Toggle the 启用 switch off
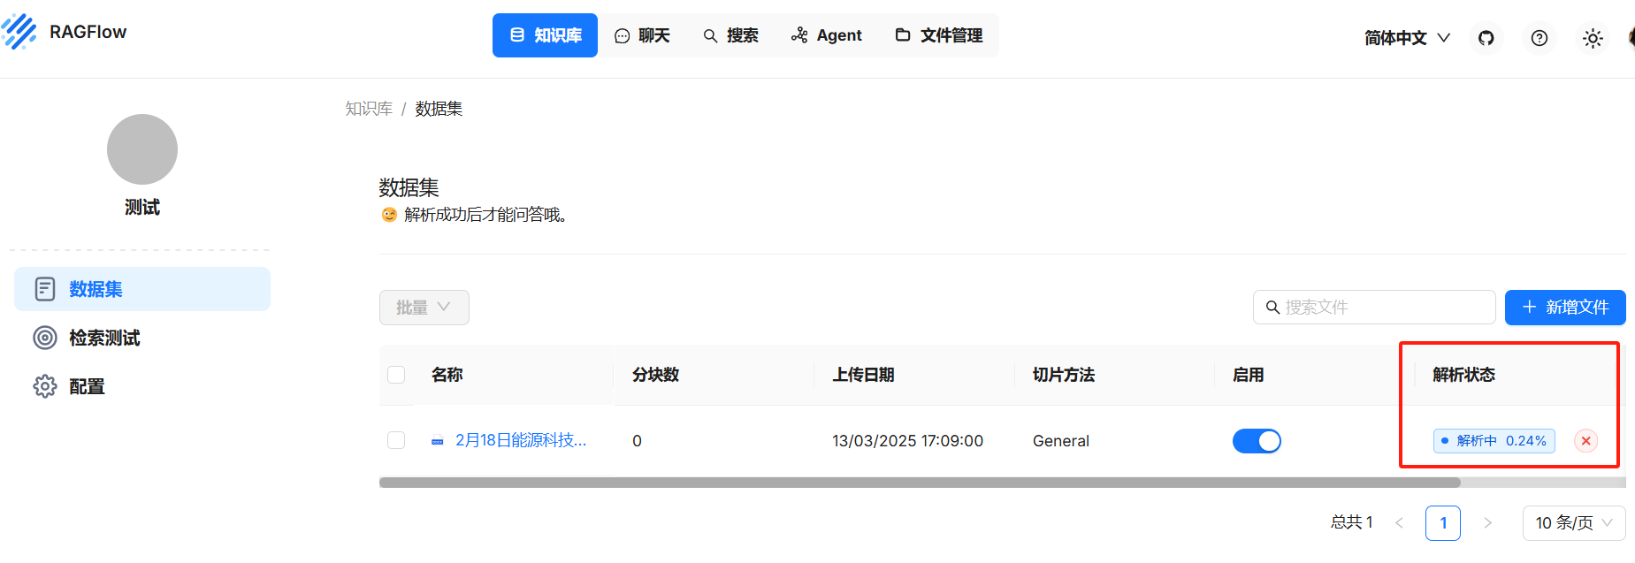The image size is (1635, 563). (x=1257, y=441)
